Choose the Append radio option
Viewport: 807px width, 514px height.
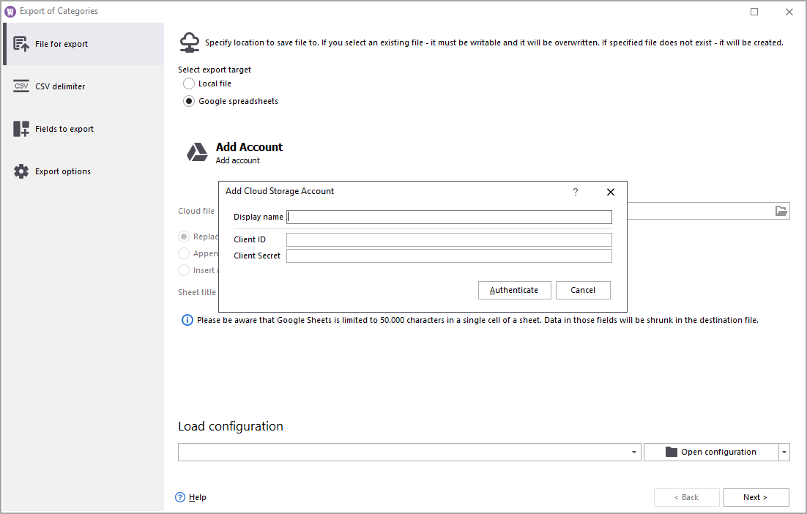[x=183, y=253]
